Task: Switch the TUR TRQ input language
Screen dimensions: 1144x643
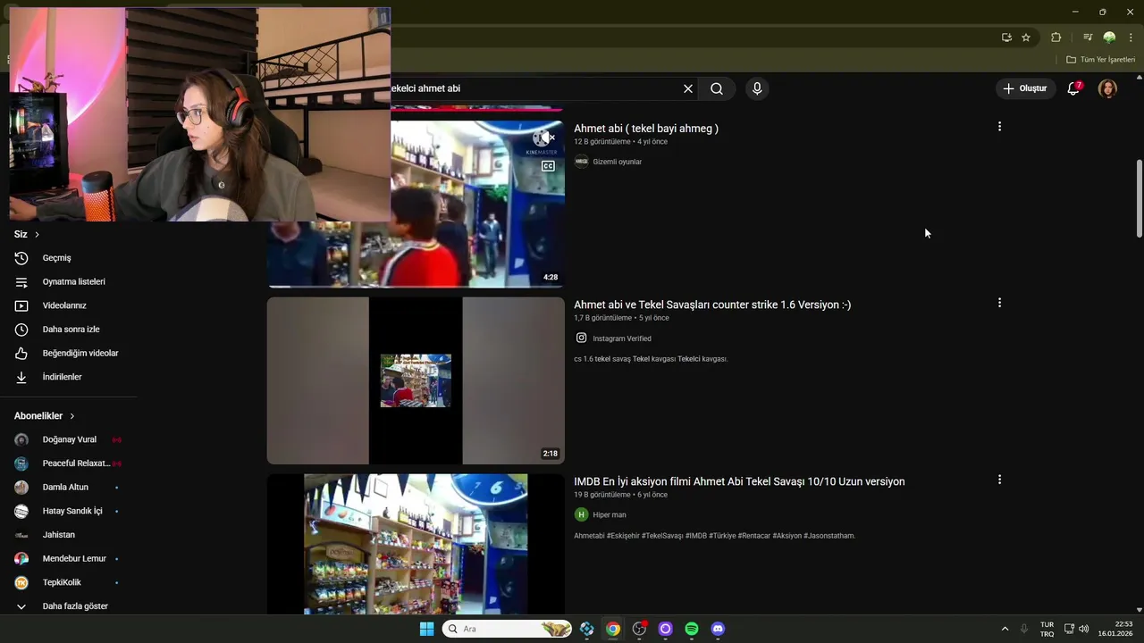Action: 1047,629
